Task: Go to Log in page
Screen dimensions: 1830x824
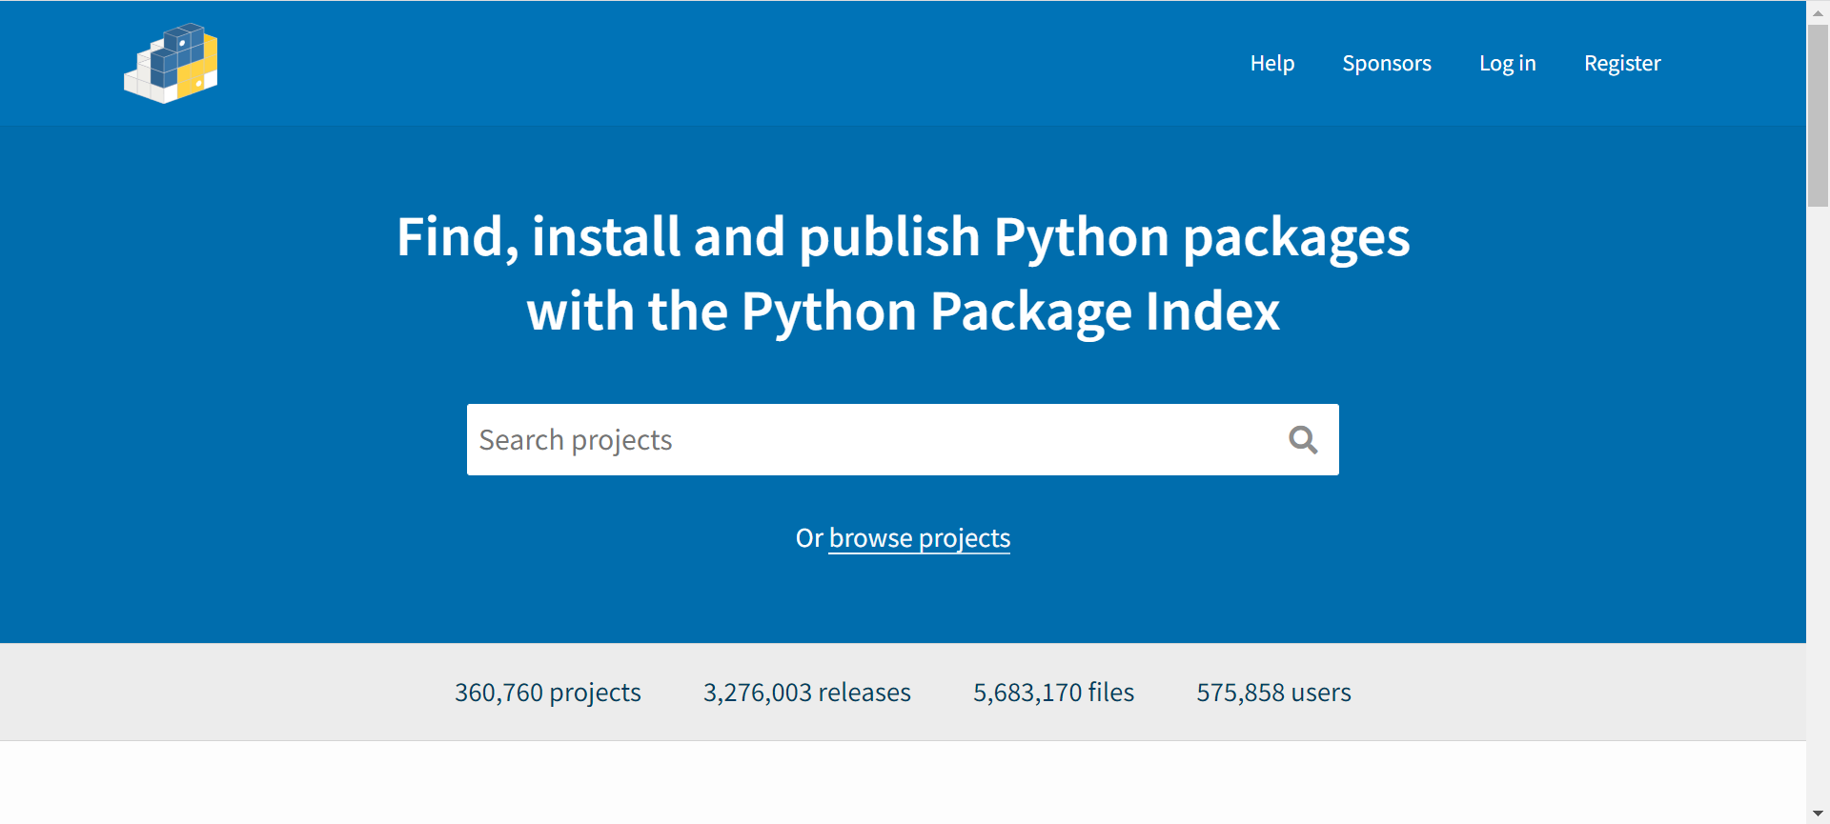Action: pyautogui.click(x=1508, y=63)
